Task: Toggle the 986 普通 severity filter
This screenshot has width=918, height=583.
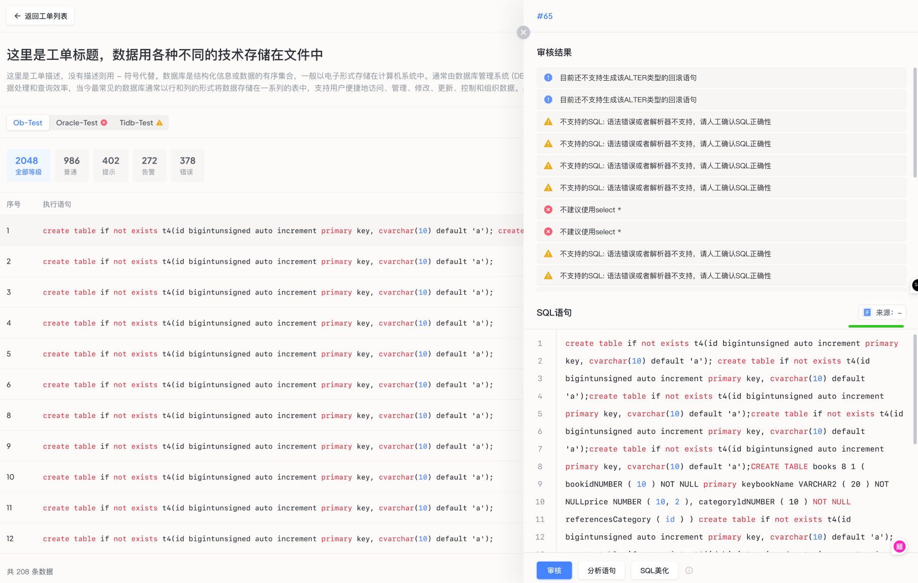Action: pos(72,165)
